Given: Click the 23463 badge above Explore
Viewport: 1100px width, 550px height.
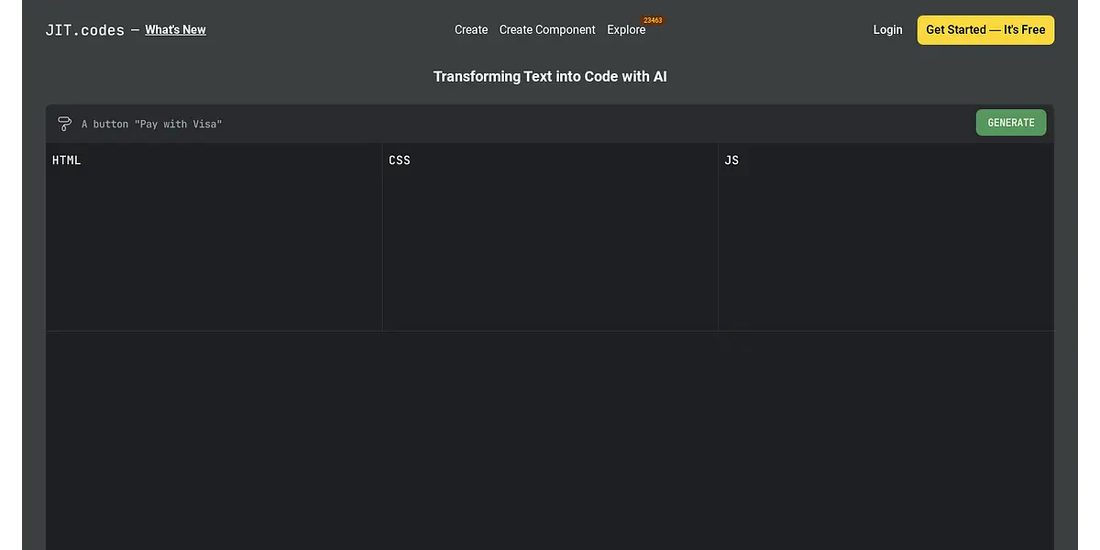Looking at the screenshot, I should (x=653, y=20).
